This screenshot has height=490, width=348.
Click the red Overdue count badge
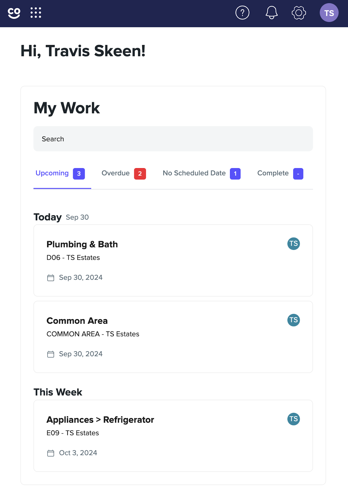(140, 174)
